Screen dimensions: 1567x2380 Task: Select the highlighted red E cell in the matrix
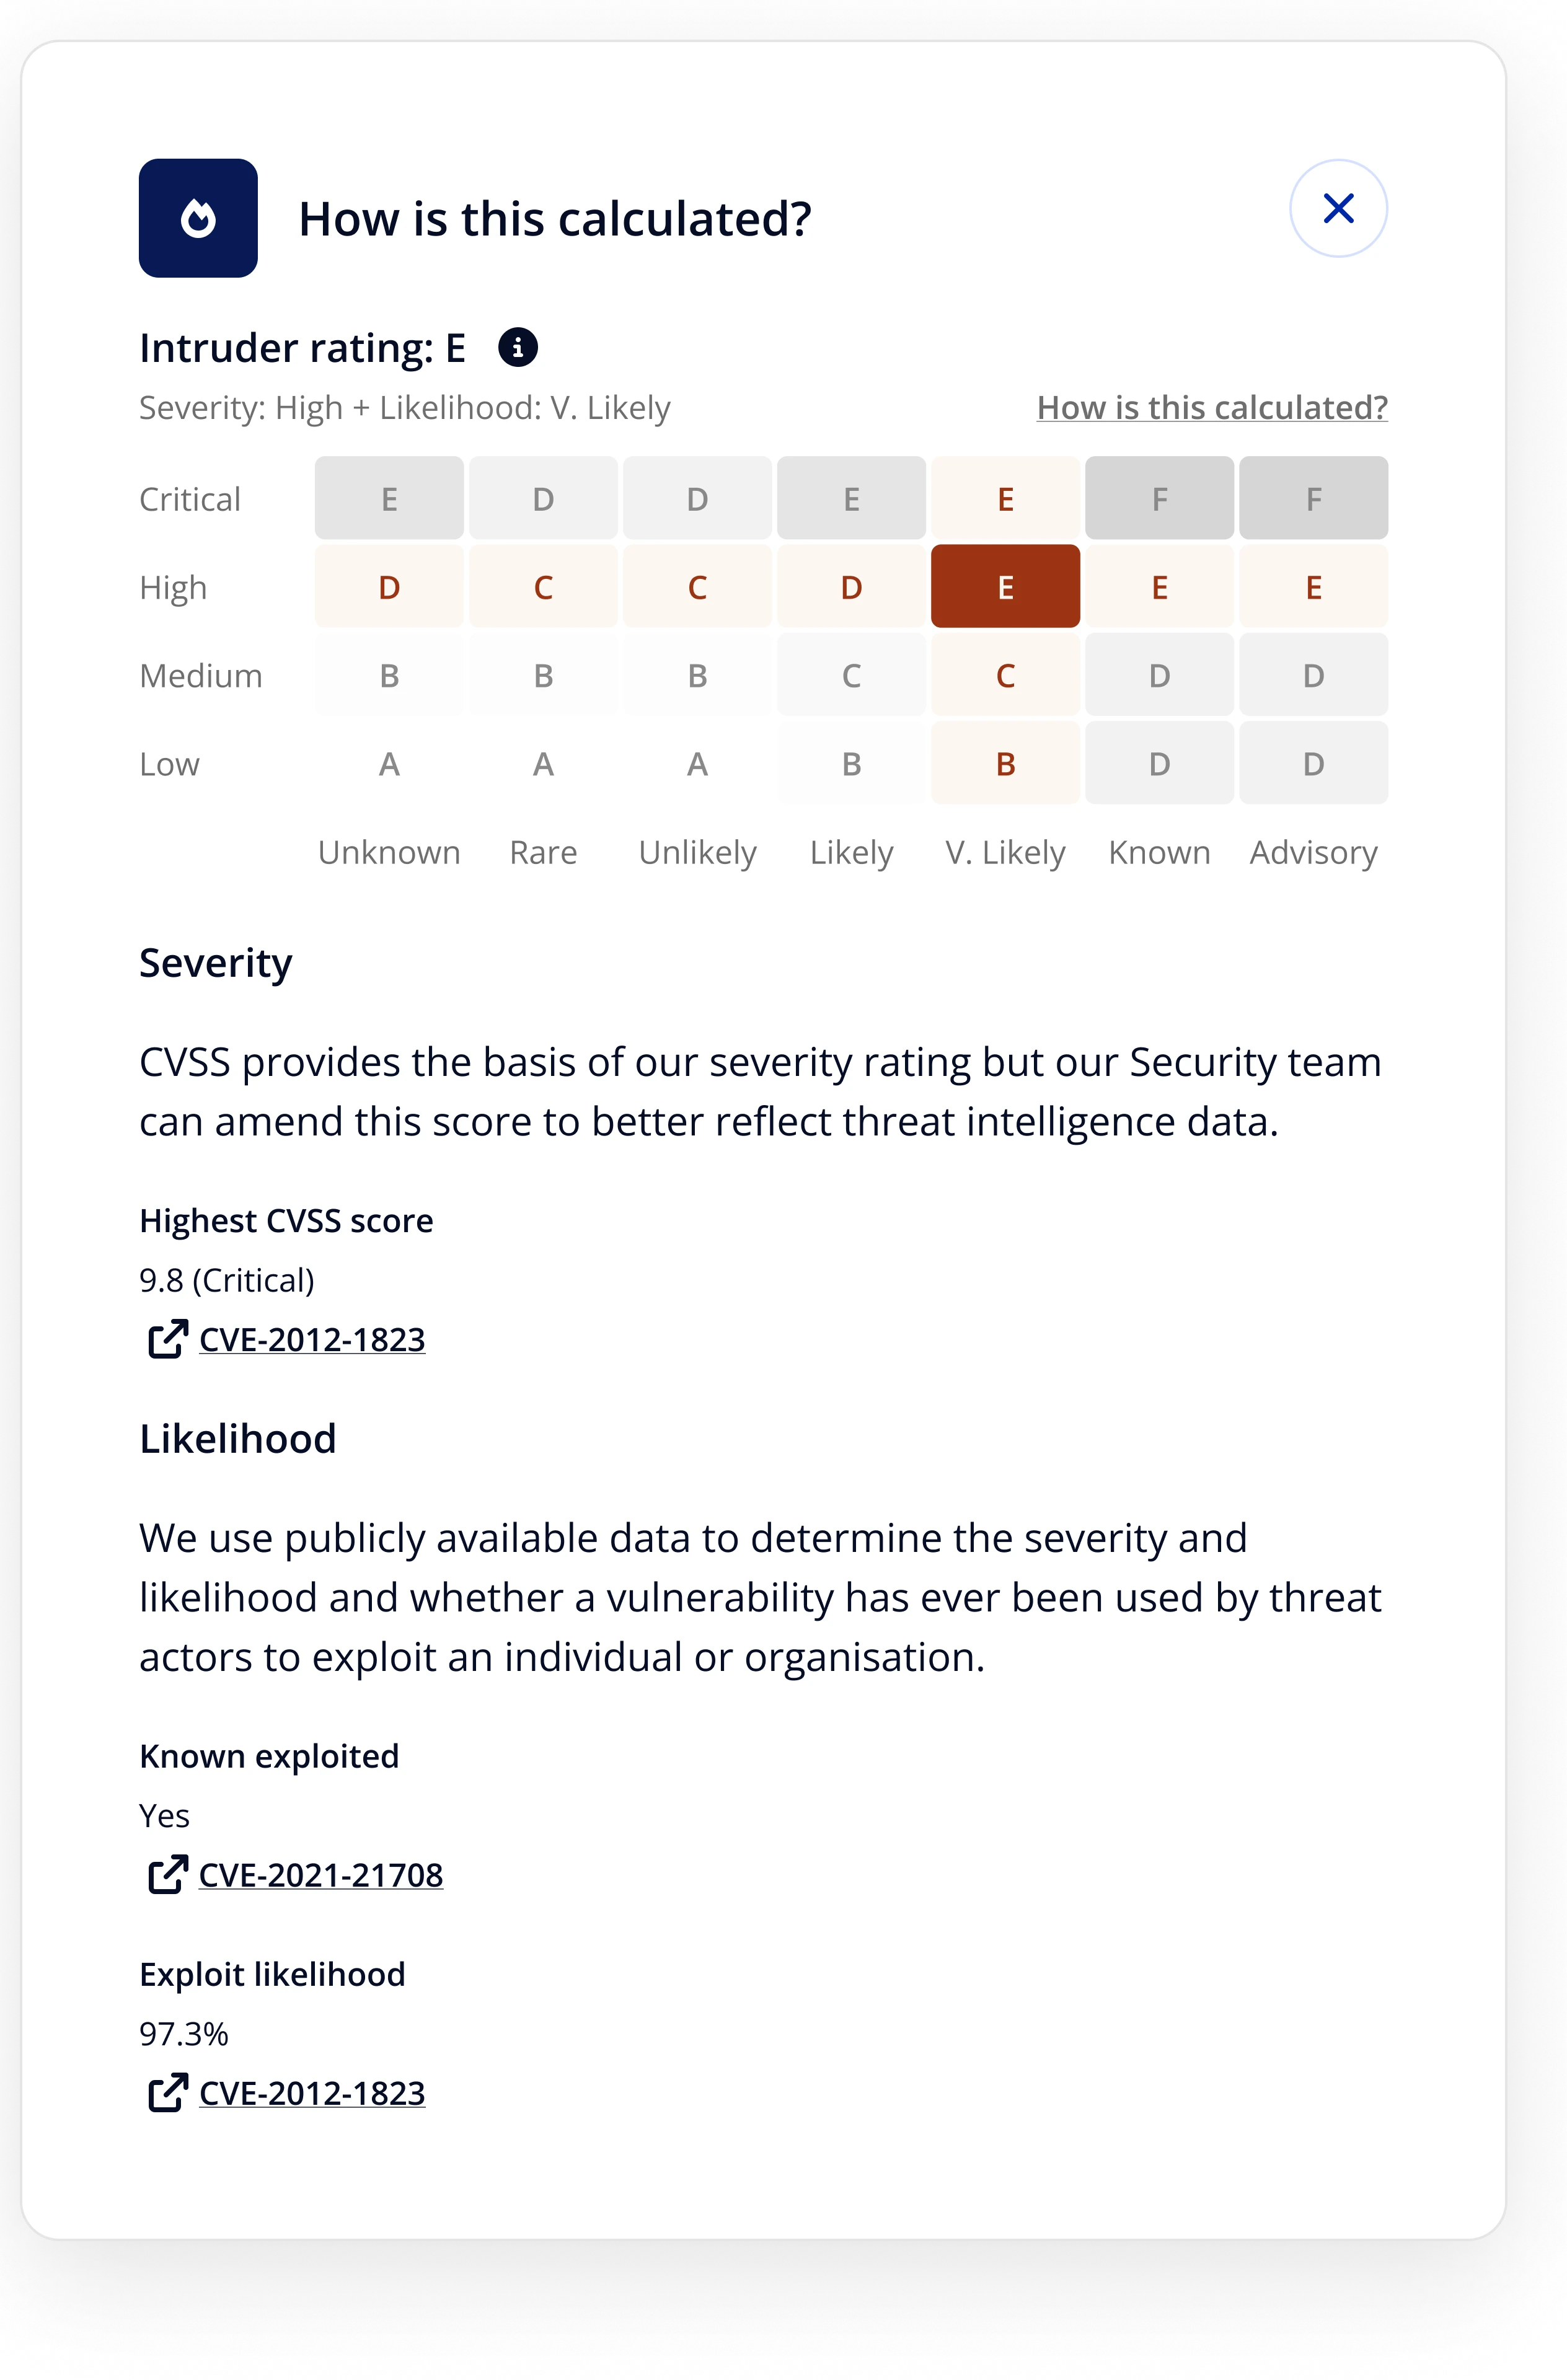coord(1005,586)
